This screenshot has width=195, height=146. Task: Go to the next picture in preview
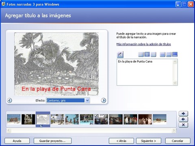(104, 100)
